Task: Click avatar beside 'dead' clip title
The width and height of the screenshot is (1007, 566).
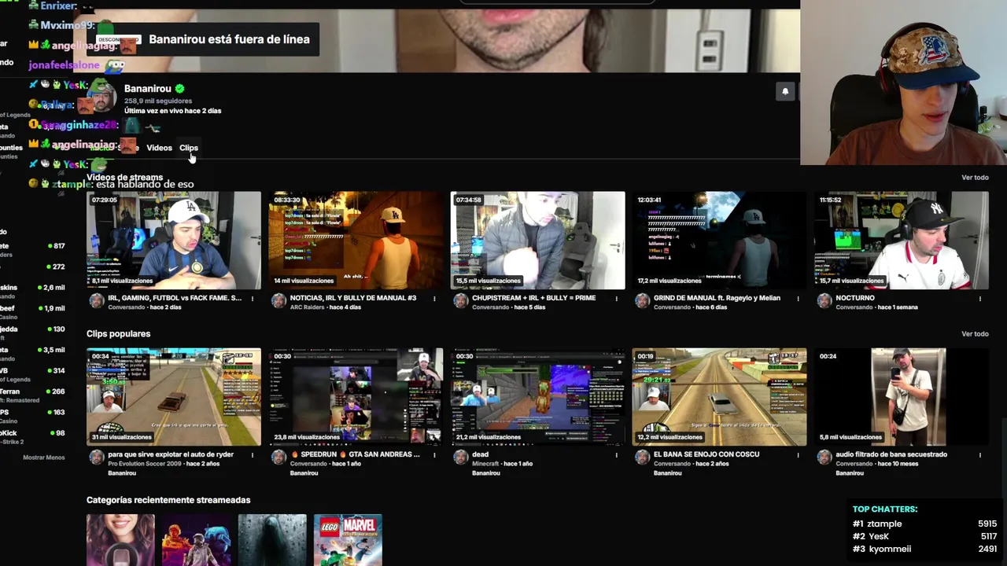Action: point(460,457)
